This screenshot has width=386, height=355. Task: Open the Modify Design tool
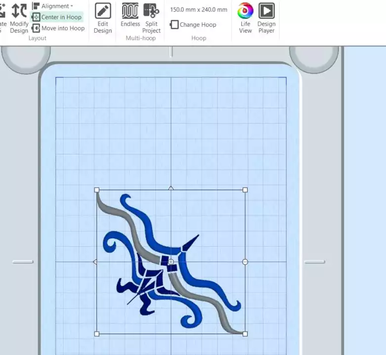(x=19, y=18)
